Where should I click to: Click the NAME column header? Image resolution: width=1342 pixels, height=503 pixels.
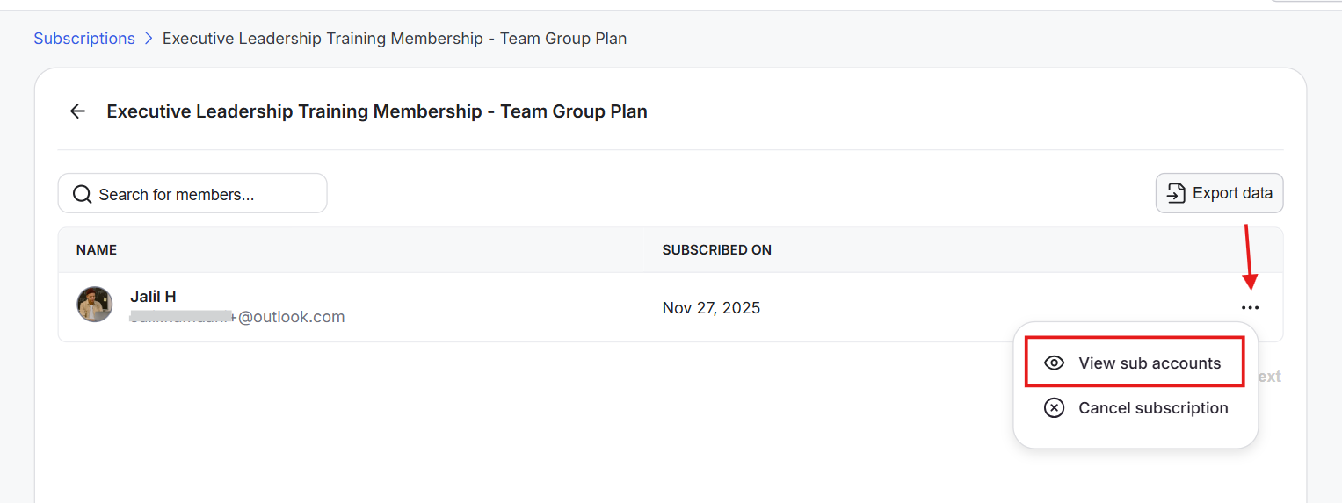[97, 250]
